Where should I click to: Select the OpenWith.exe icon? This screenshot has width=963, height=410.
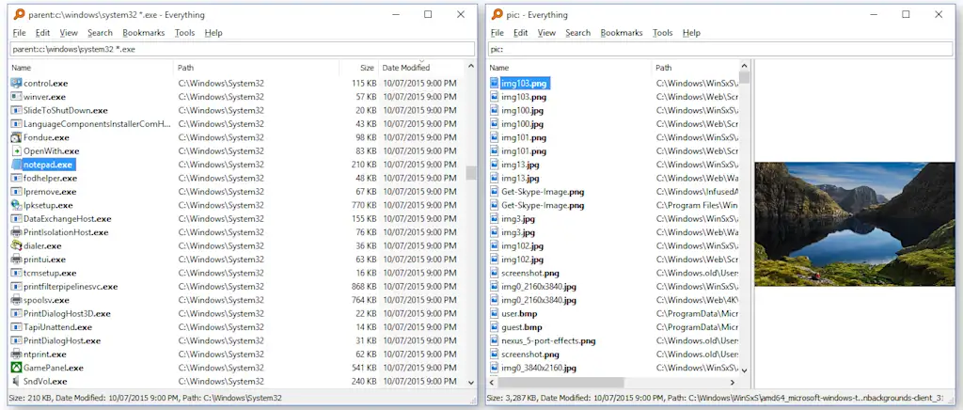16,151
